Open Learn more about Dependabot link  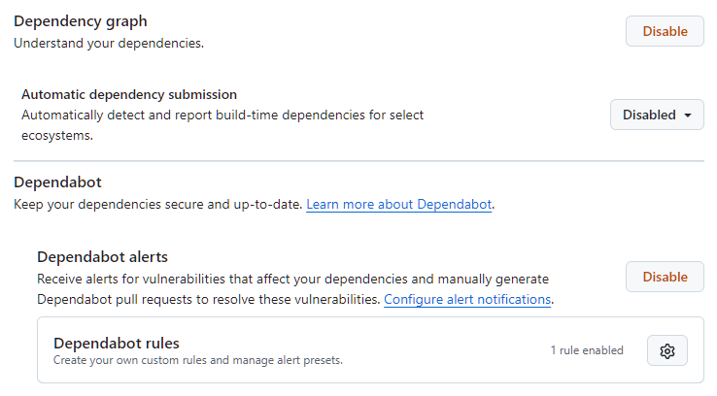tap(398, 204)
